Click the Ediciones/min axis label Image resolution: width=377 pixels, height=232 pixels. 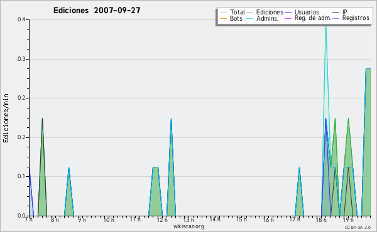[x=6, y=118]
